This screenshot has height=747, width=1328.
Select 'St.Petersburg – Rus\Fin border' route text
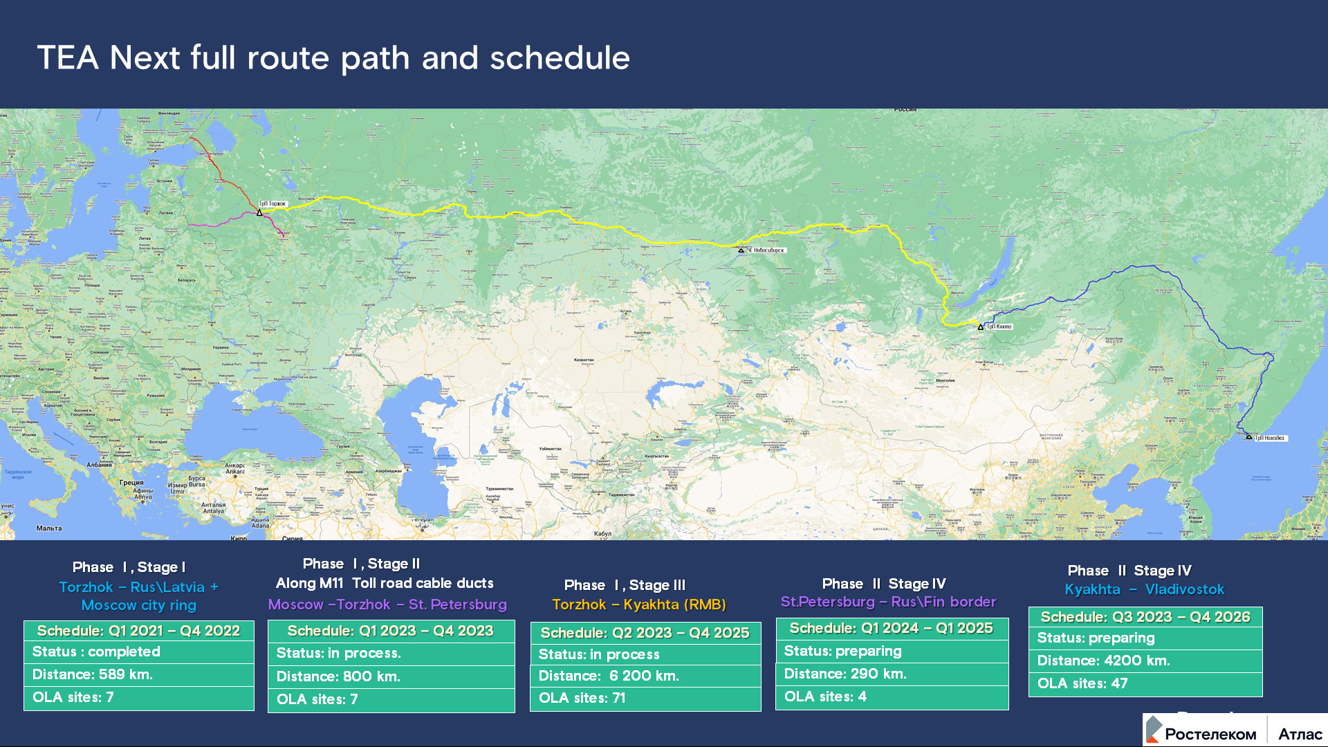coord(889,602)
